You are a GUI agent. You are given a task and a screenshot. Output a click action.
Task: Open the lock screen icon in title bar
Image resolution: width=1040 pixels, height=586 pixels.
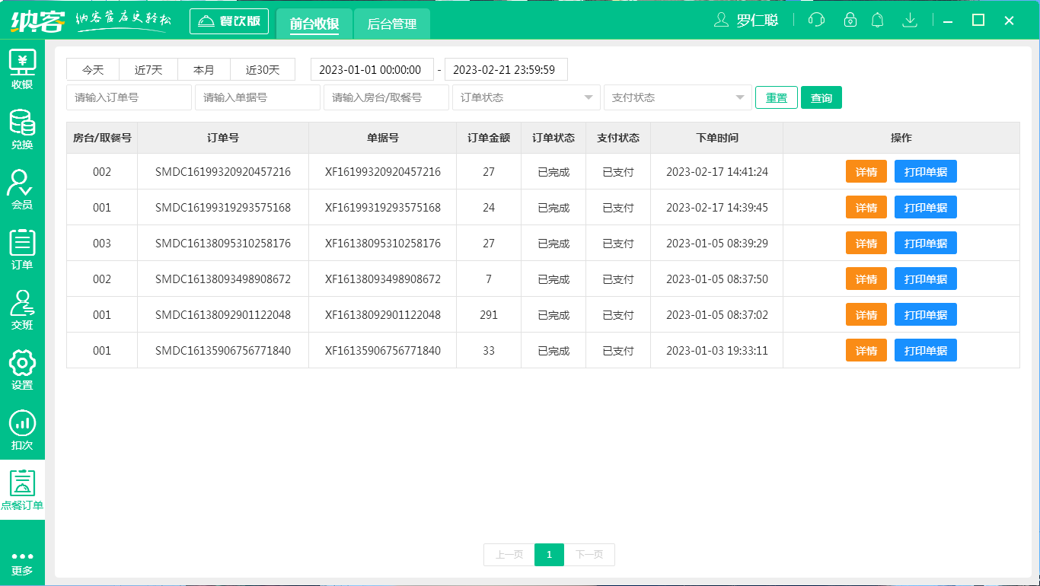coord(850,21)
